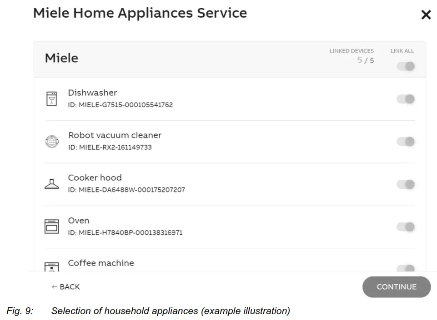Click the Cooker hood icon
The width and height of the screenshot is (437, 320).
(52, 183)
